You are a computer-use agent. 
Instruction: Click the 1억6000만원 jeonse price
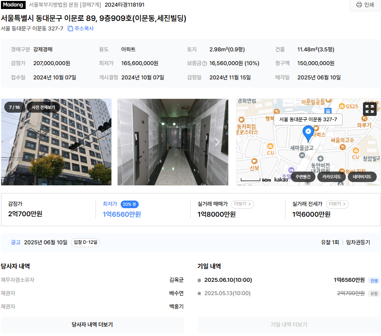[x=311, y=214]
